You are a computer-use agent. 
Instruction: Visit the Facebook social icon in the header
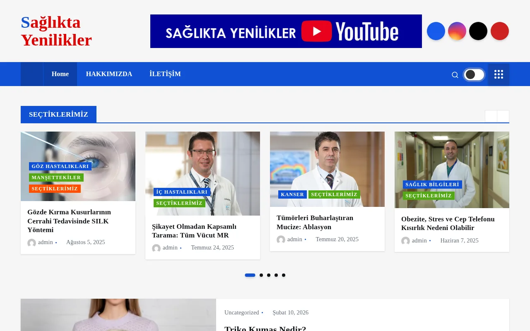(x=436, y=31)
